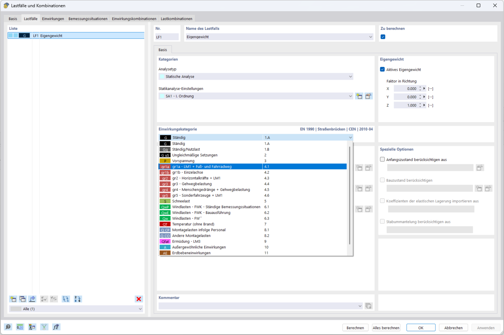504x335 pixels.
Task: Collapse the Einwirkungskategorie dropdown arrow
Action: click(x=350, y=137)
